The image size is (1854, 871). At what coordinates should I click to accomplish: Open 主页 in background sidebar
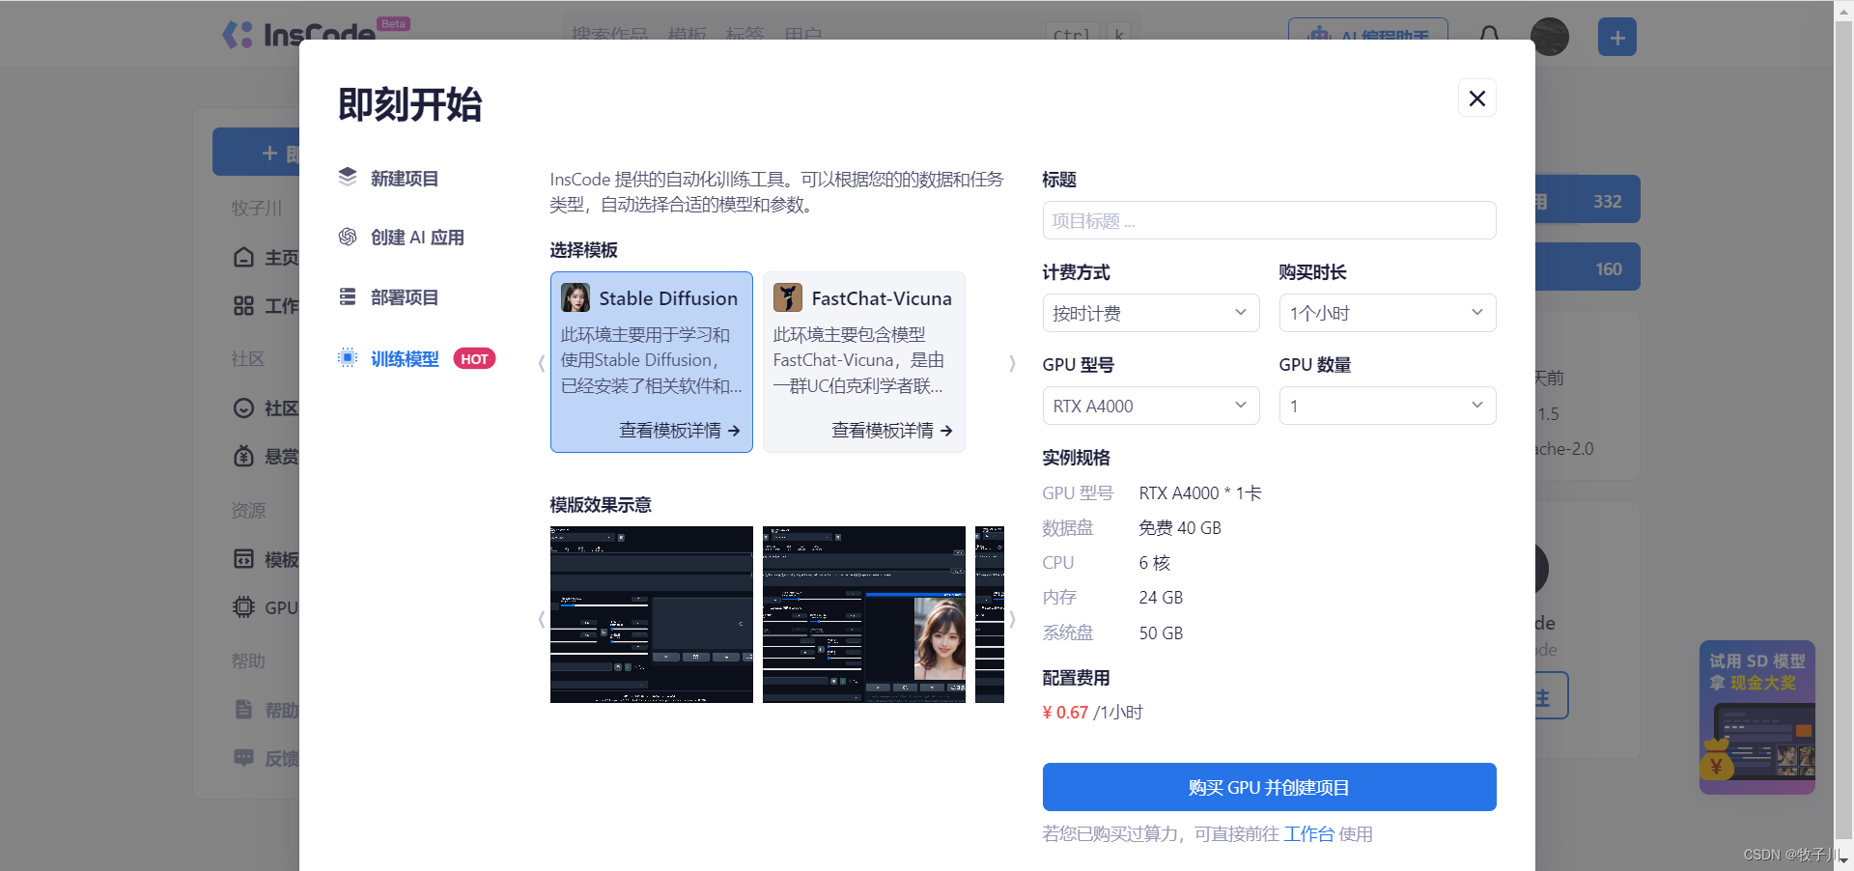point(267,257)
